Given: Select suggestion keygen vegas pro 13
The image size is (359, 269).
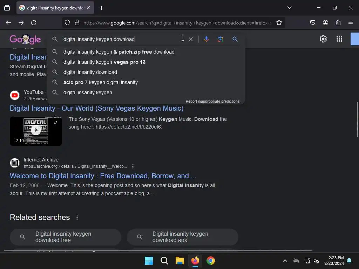Looking at the screenshot, I should point(146,62).
